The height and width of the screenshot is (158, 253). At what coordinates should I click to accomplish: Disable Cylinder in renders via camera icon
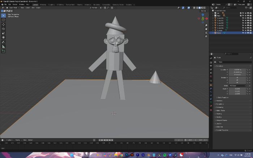coord(250,30)
